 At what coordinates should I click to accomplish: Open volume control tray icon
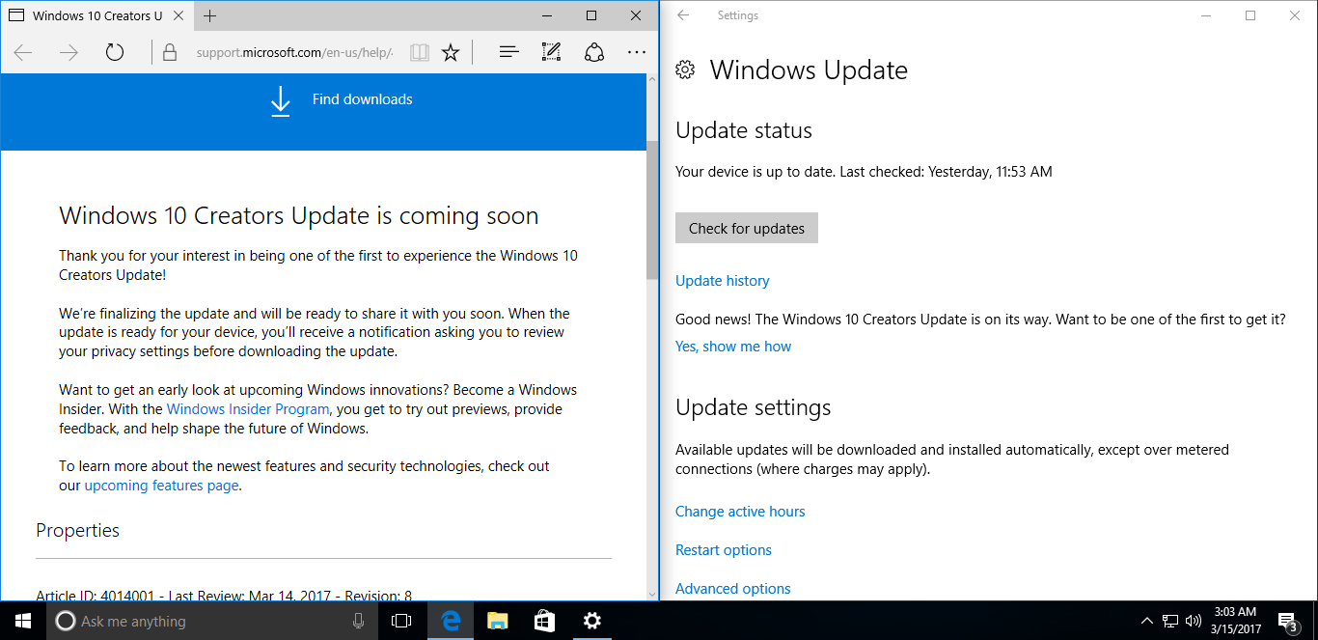pos(1194,621)
